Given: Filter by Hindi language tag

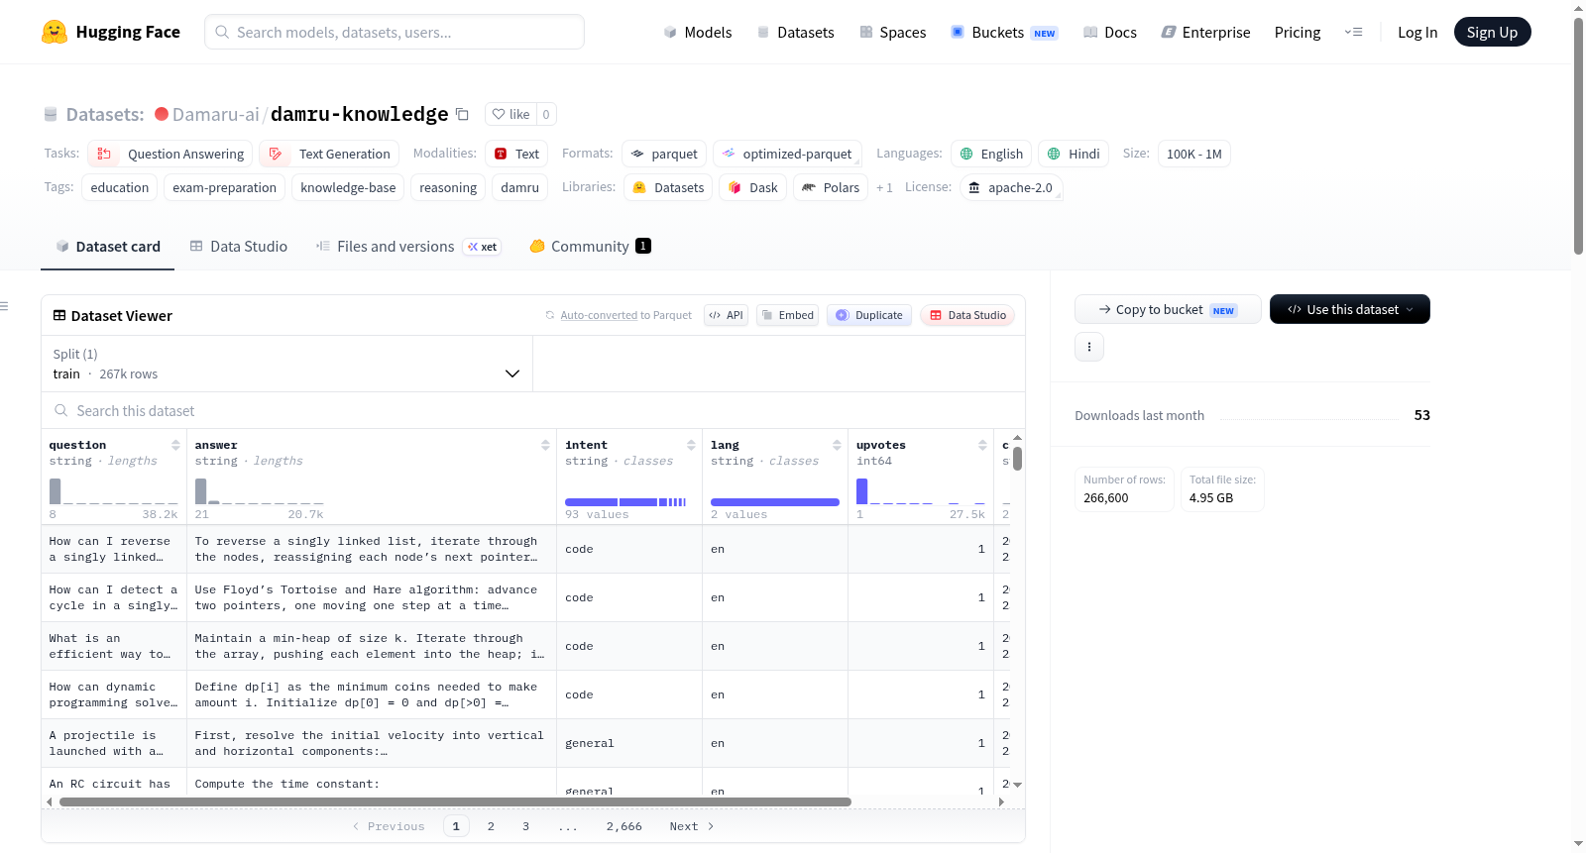Looking at the screenshot, I should pos(1074,154).
